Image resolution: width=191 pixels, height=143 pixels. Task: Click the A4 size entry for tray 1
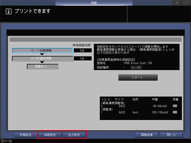click(x=122, y=112)
